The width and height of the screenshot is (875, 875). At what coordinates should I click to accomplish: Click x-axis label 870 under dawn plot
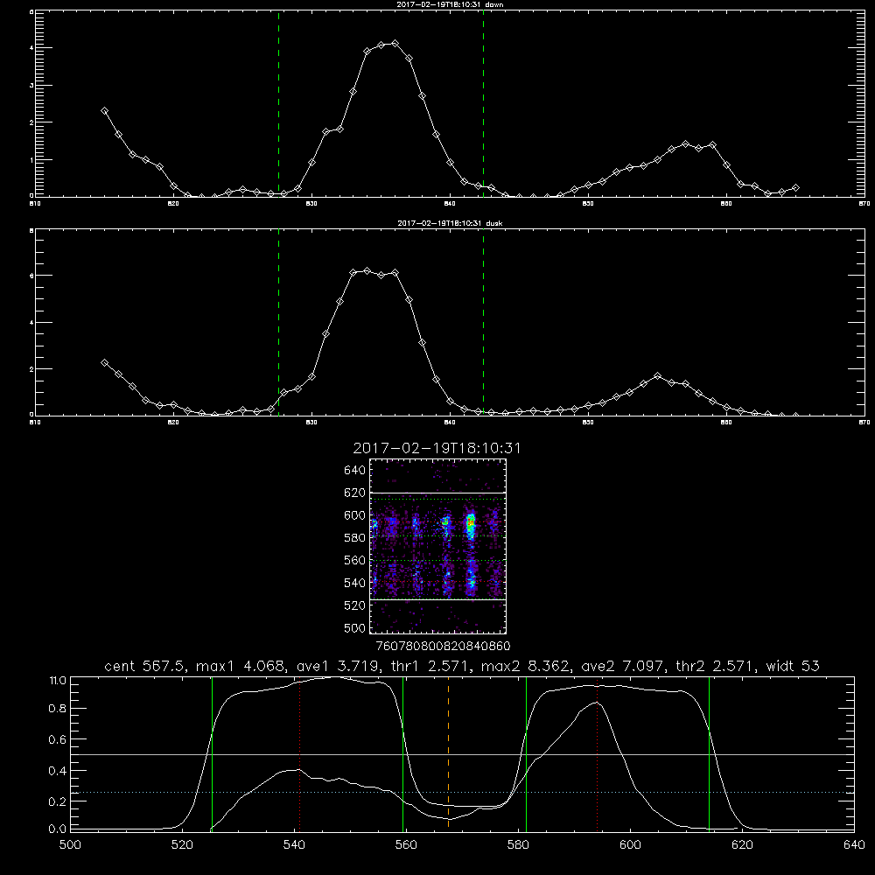click(x=864, y=204)
